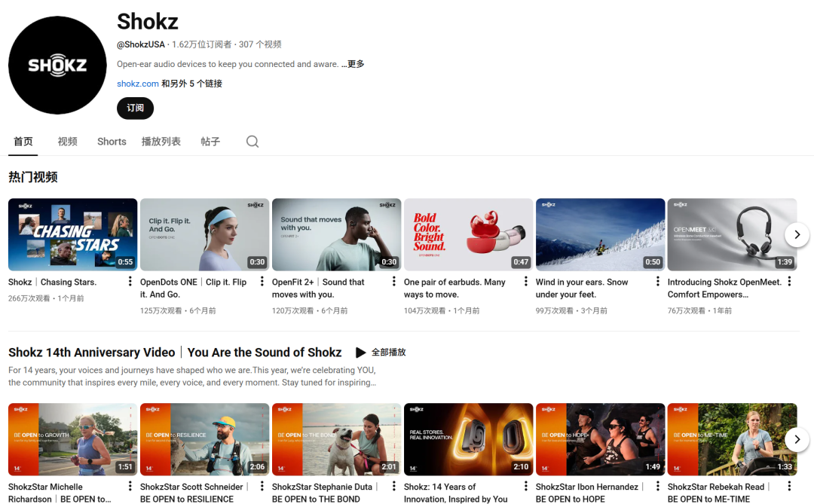Expand channel description with 更多
Image resolution: width=814 pixels, height=504 pixels.
coord(353,64)
